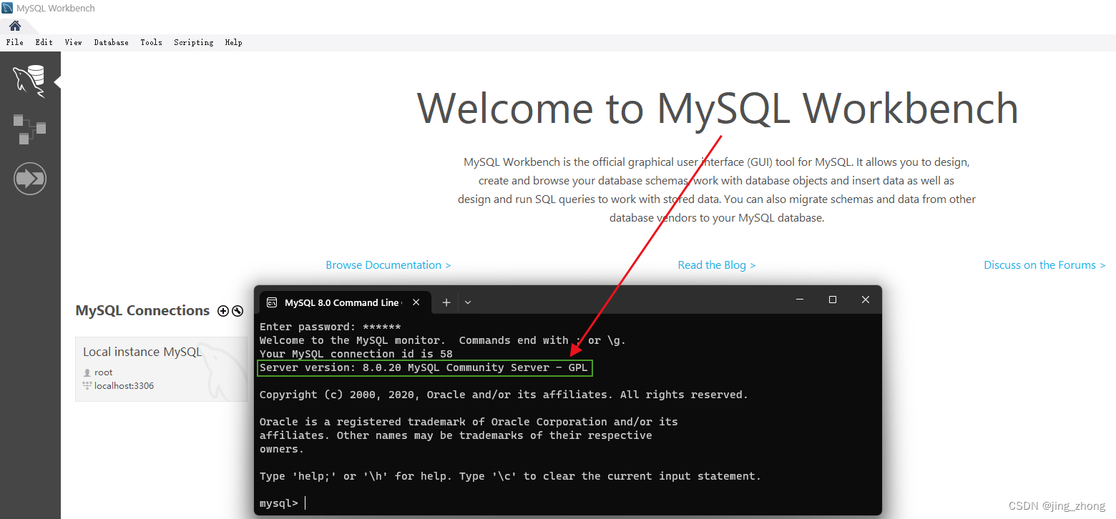
Task: Click the 'Your MySQL connection id is 58' line
Action: 356,354
